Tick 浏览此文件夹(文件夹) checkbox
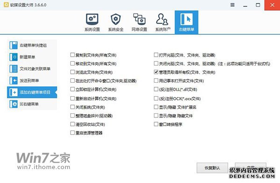The image size is (280, 183). [72, 72]
